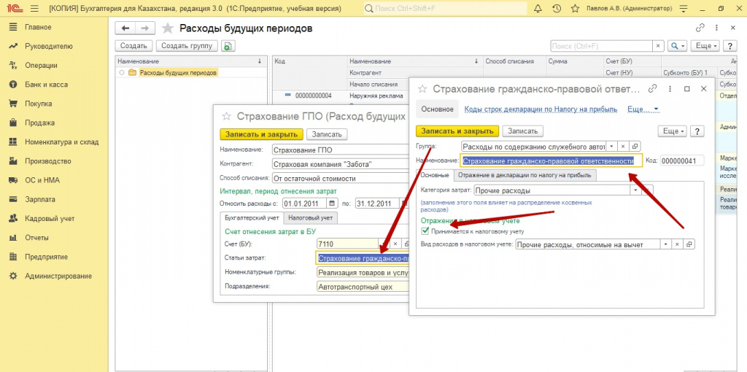Image resolution: width=747 pixels, height=372 pixels.
Task: Open the Группа value in a new form
Action: 635,147
